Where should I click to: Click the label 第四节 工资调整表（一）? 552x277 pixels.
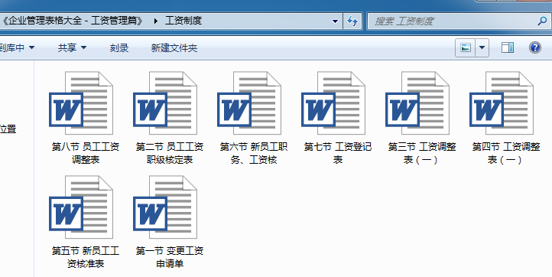coord(506,153)
